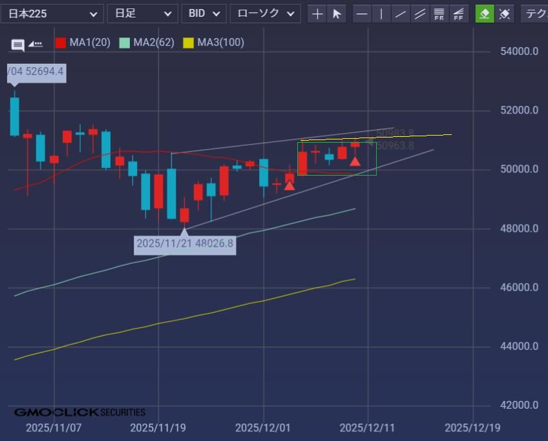Viewport: 548px width, 441px height.
Task: Open the ローソク chart type dropdown
Action: tap(266, 14)
